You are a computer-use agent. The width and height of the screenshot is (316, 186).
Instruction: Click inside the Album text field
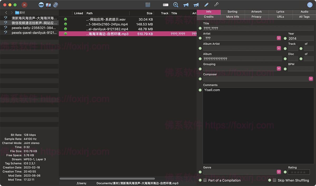click(242, 58)
